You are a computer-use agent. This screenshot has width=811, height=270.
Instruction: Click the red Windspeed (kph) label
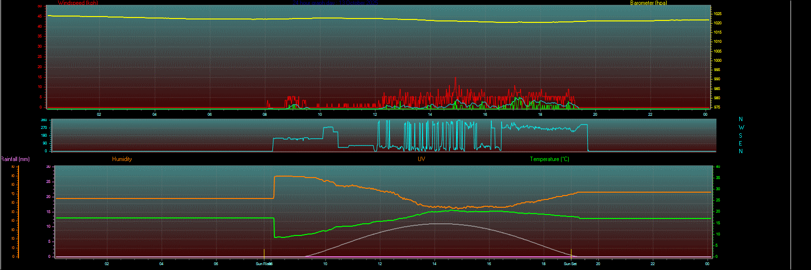pos(78,3)
